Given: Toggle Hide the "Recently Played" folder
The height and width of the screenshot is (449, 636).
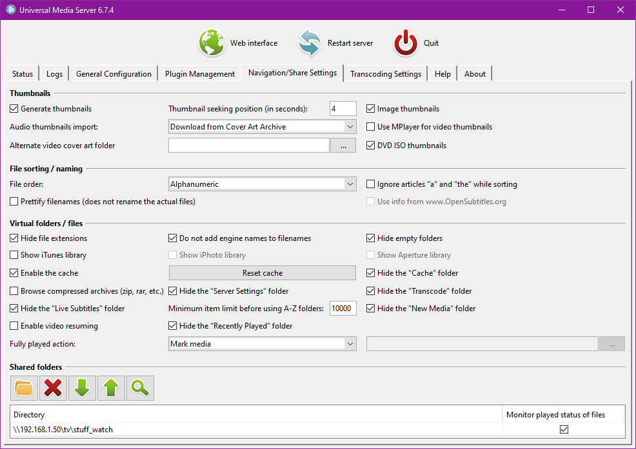Looking at the screenshot, I should (172, 326).
